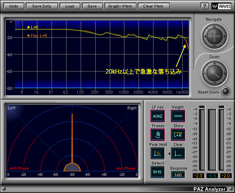Screen dimensions: 235x193
Task: Click the Navigate left arrow
Action: click(x=205, y=37)
